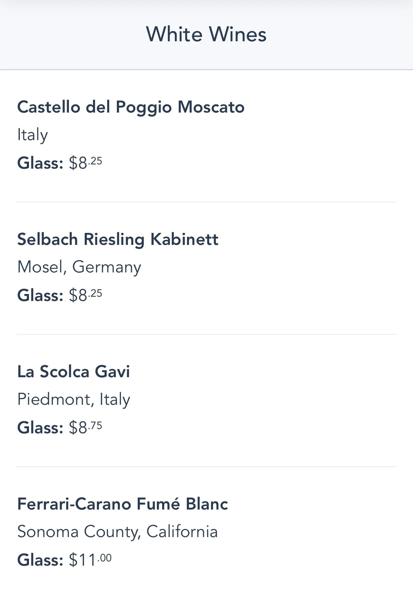This screenshot has height=596, width=413.
Task: Tap the Piedmont, Italy region text
Action: (73, 399)
